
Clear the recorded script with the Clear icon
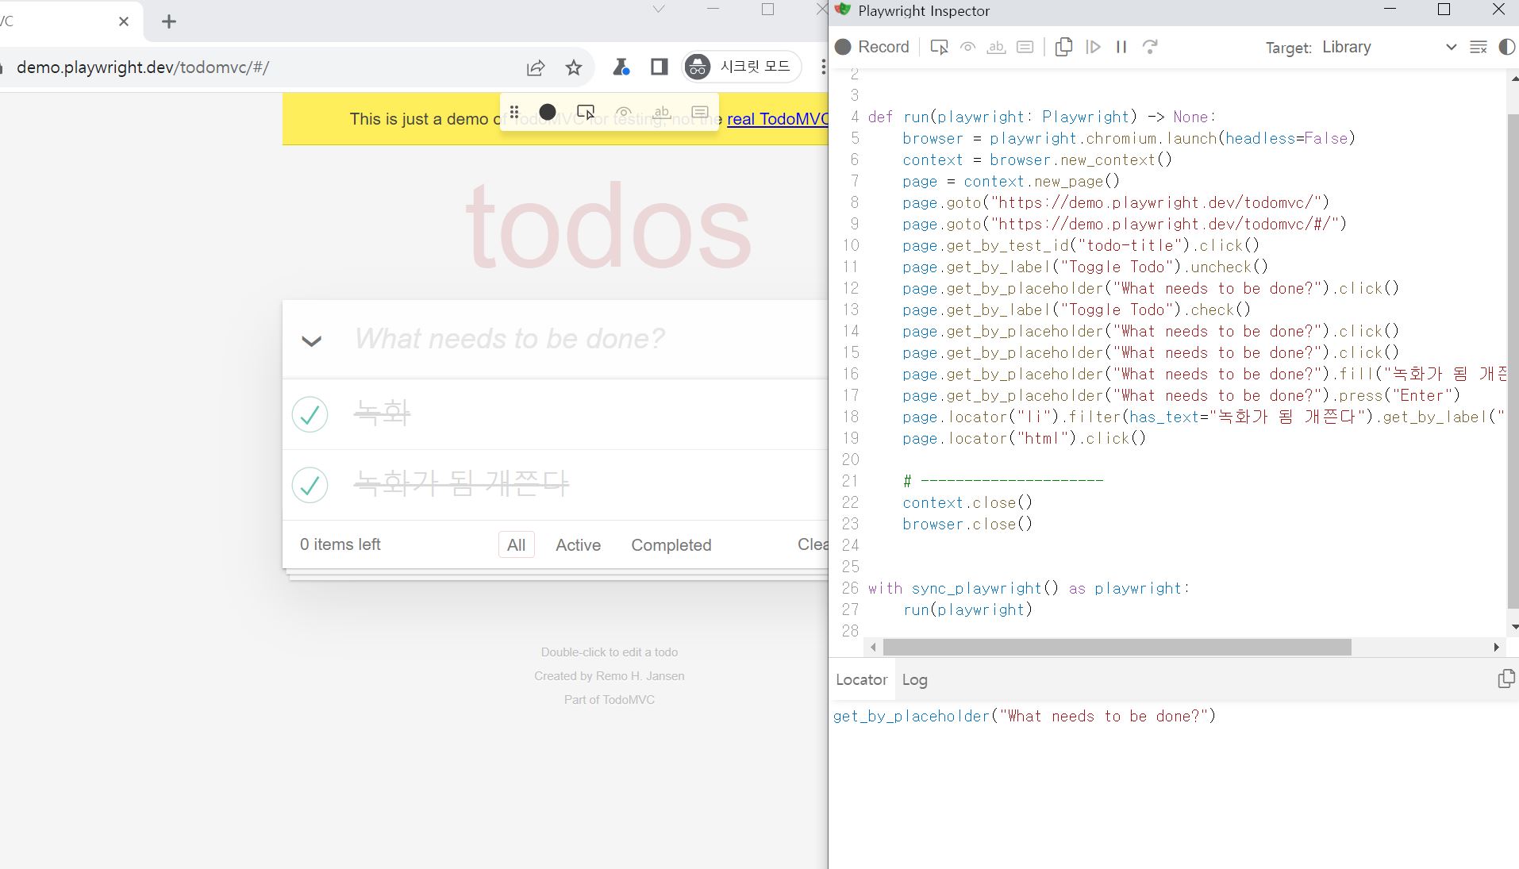point(1478,47)
